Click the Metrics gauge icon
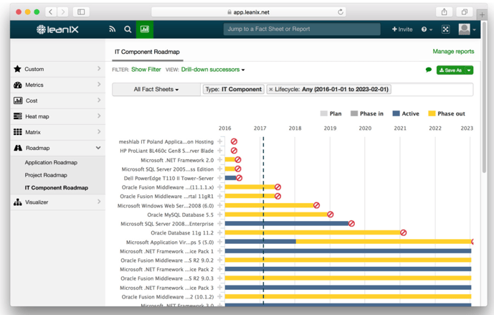Viewport: 494px width, 315px height. point(18,85)
